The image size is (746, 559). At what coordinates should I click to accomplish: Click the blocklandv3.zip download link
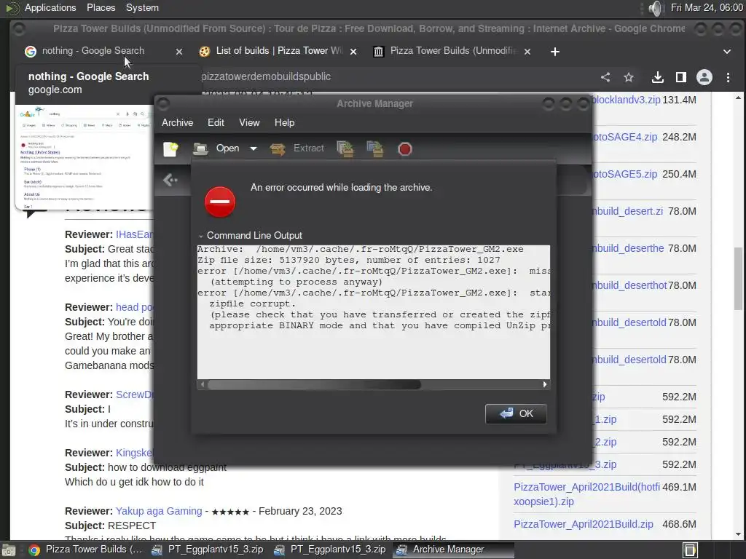click(x=626, y=100)
